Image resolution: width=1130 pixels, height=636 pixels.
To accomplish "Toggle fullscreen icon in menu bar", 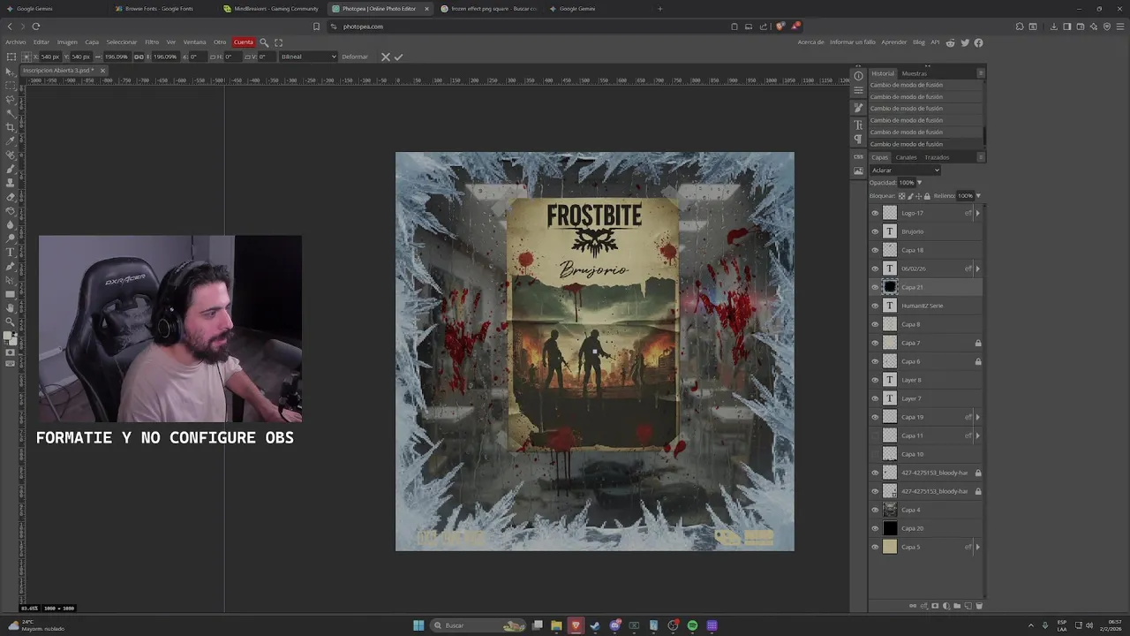I will (279, 42).
